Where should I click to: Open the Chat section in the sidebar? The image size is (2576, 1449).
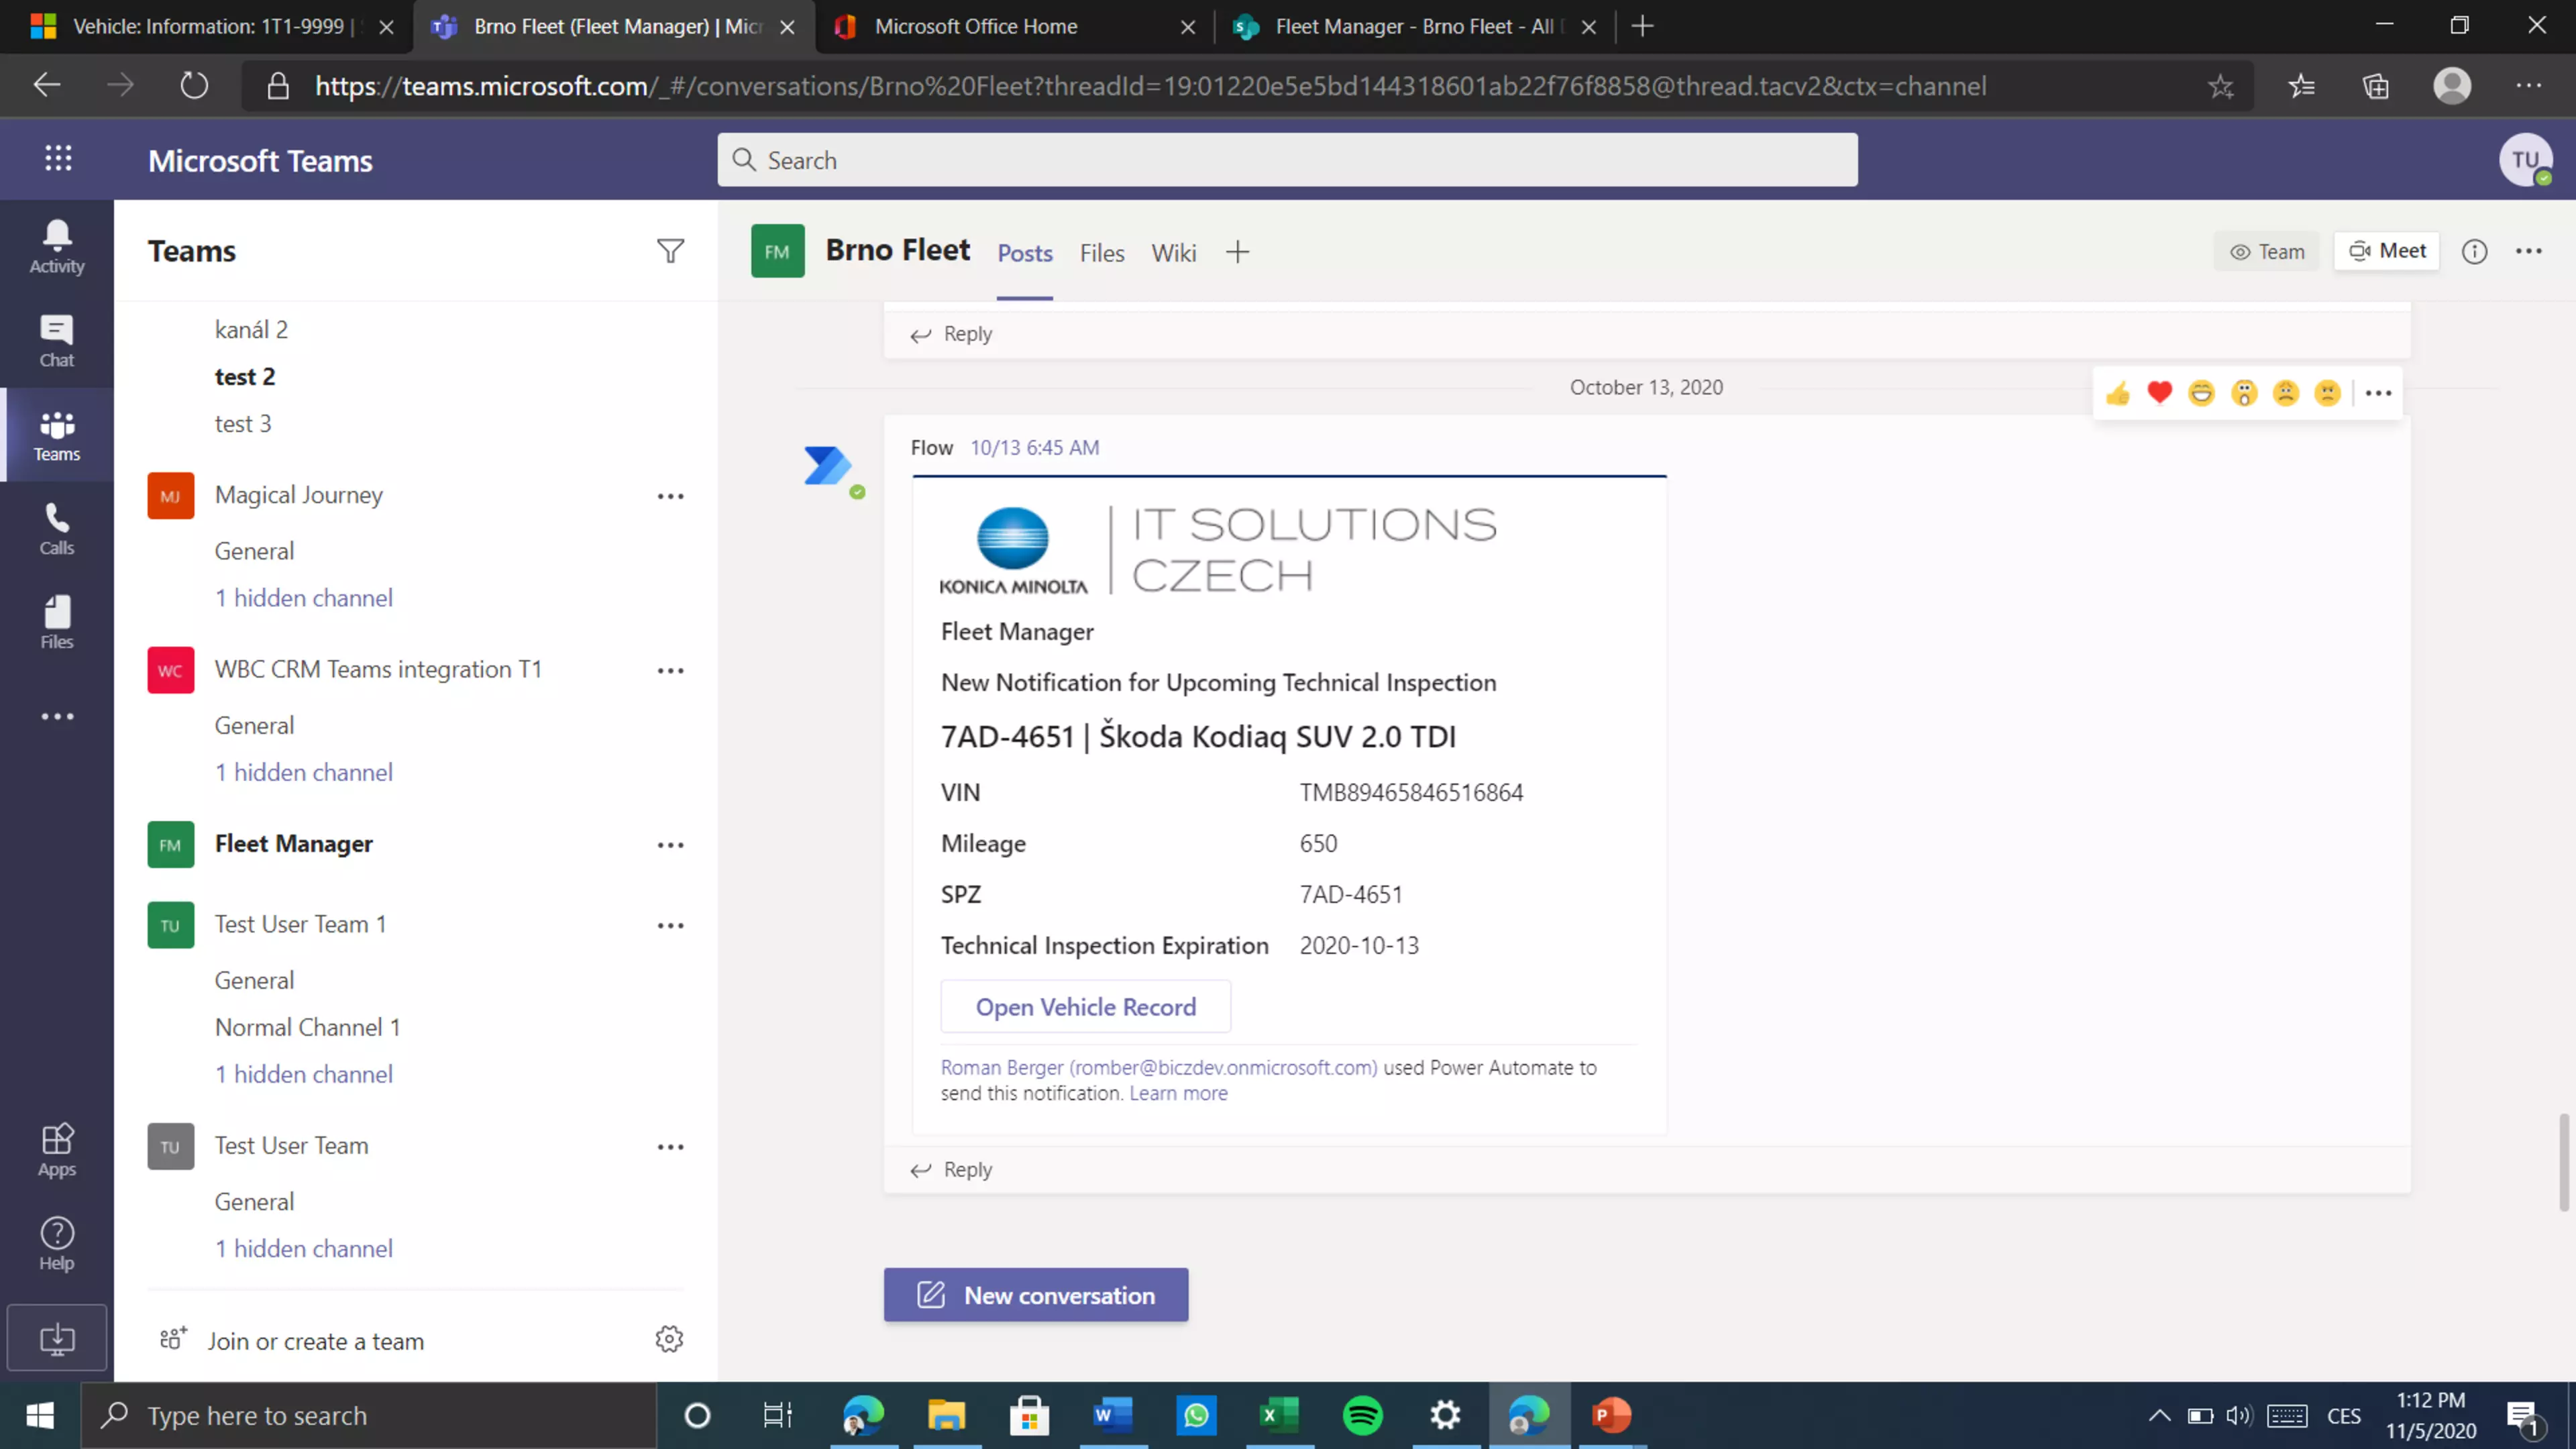(x=57, y=341)
